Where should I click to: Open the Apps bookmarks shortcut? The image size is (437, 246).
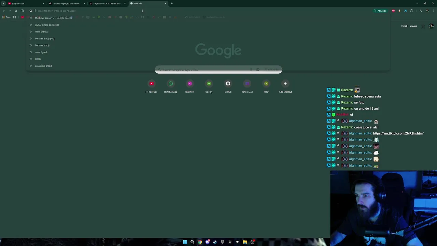pos(6,17)
